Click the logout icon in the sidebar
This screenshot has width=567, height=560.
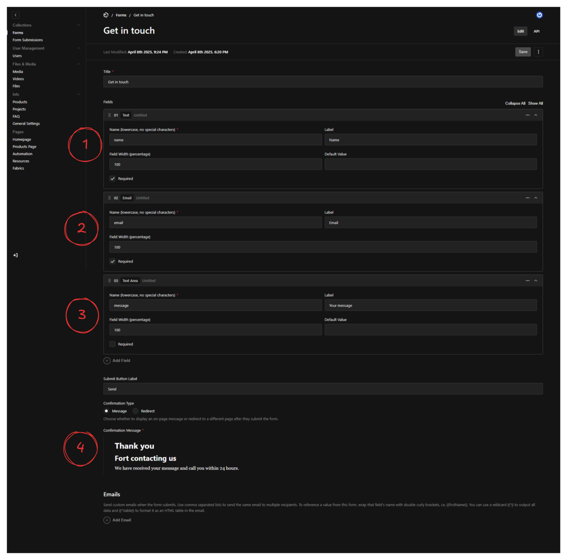[x=16, y=255]
